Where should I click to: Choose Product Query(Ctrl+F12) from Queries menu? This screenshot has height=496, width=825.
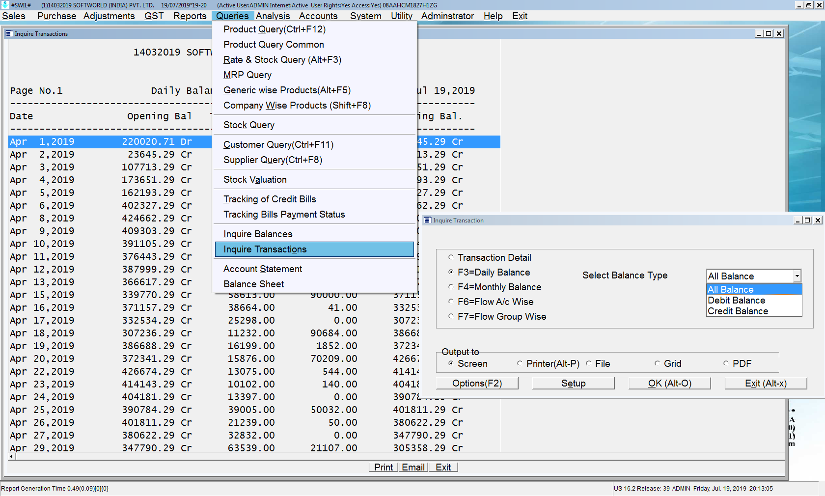[x=314, y=29]
